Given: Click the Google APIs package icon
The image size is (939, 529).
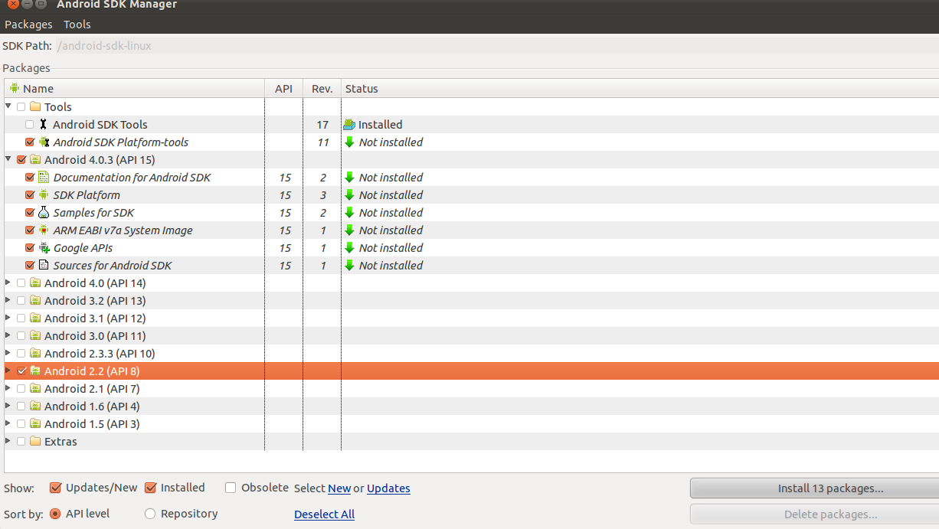Looking at the screenshot, I should 44,248.
